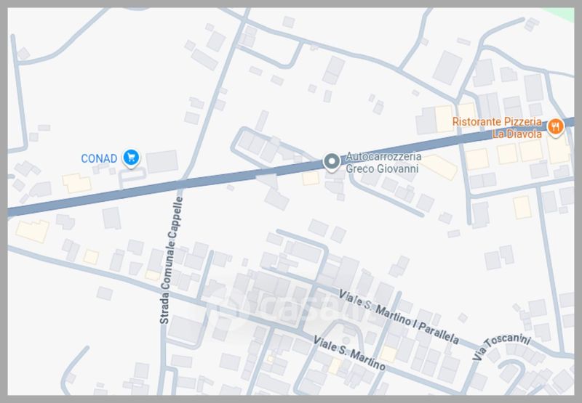Click the Via Toscanini street label
The width and height of the screenshot is (582, 403).
tap(501, 346)
